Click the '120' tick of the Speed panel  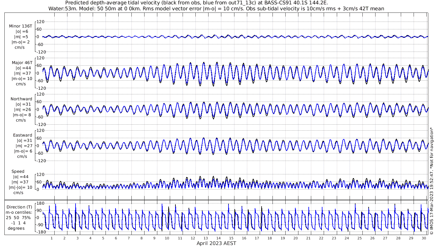coord(41,174)
